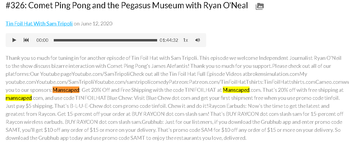Click the middle of the audio progress bar
Viewport: 349px width, 146px height.
(105, 40)
